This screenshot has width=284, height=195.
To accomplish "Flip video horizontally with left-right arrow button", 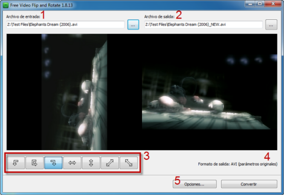I will [x=72, y=163].
